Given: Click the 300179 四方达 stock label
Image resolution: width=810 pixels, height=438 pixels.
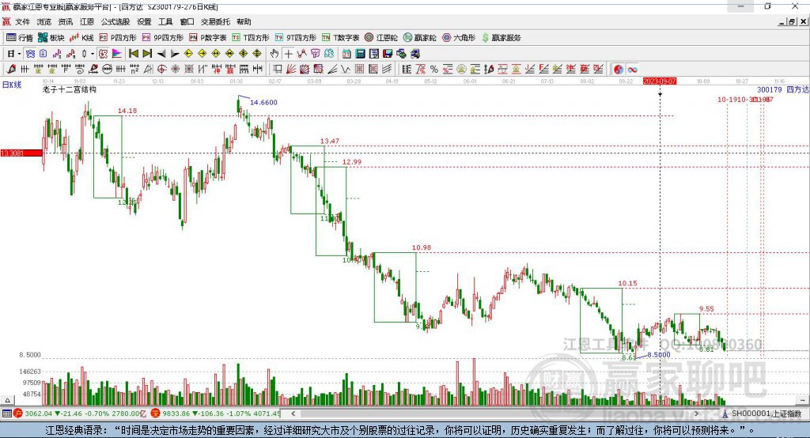Looking at the screenshot, I should coord(782,90).
